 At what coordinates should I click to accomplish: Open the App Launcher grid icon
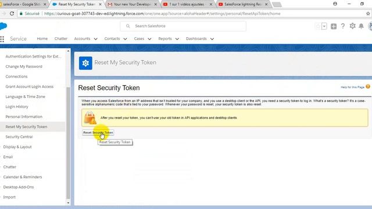pos(2,39)
